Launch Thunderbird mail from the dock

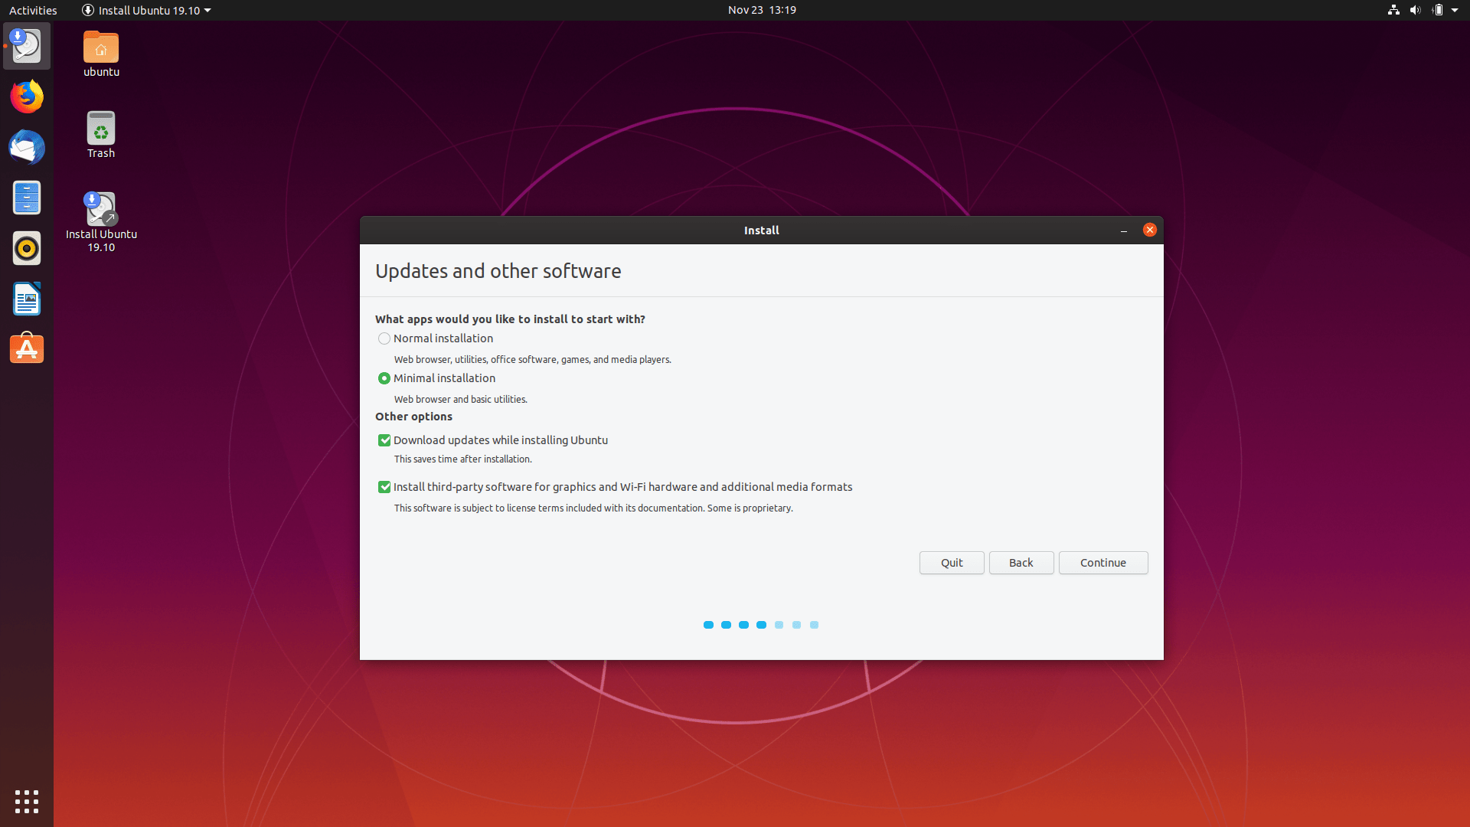point(27,148)
